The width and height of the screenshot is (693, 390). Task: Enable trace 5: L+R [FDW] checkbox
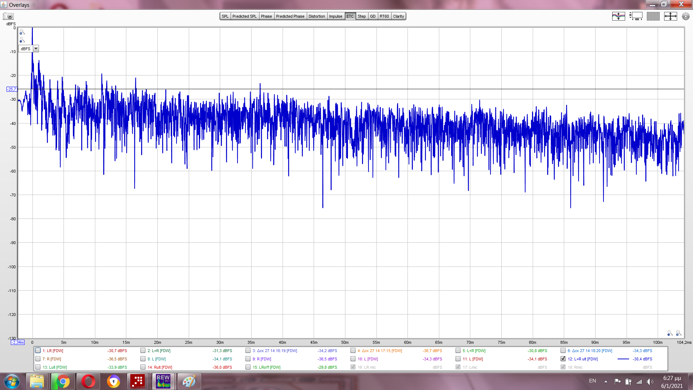point(458,351)
